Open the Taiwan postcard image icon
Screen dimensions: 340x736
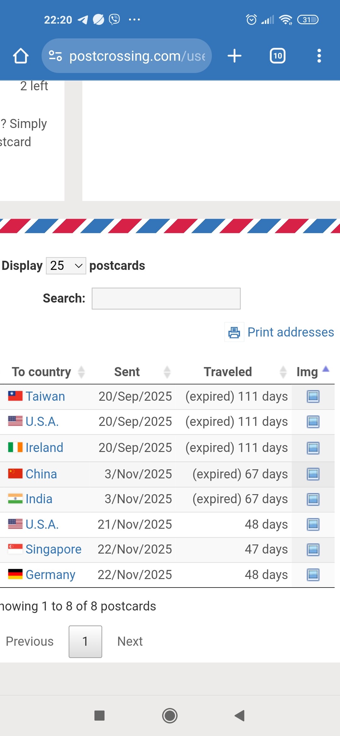point(313,397)
